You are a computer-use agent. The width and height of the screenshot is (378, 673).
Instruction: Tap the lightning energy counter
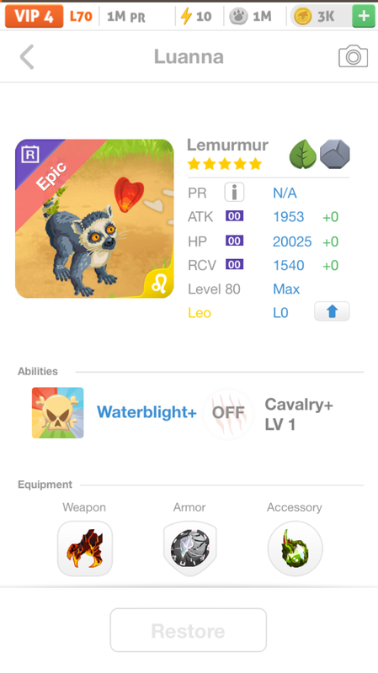click(196, 16)
